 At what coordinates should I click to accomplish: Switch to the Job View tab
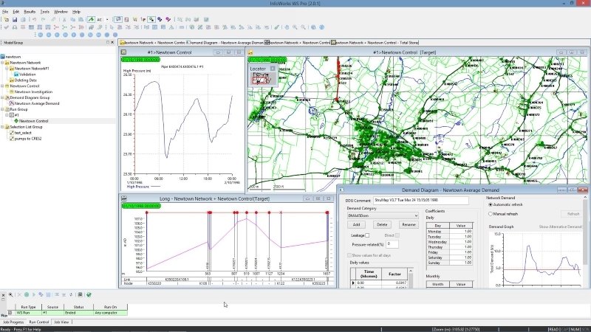tap(61, 322)
